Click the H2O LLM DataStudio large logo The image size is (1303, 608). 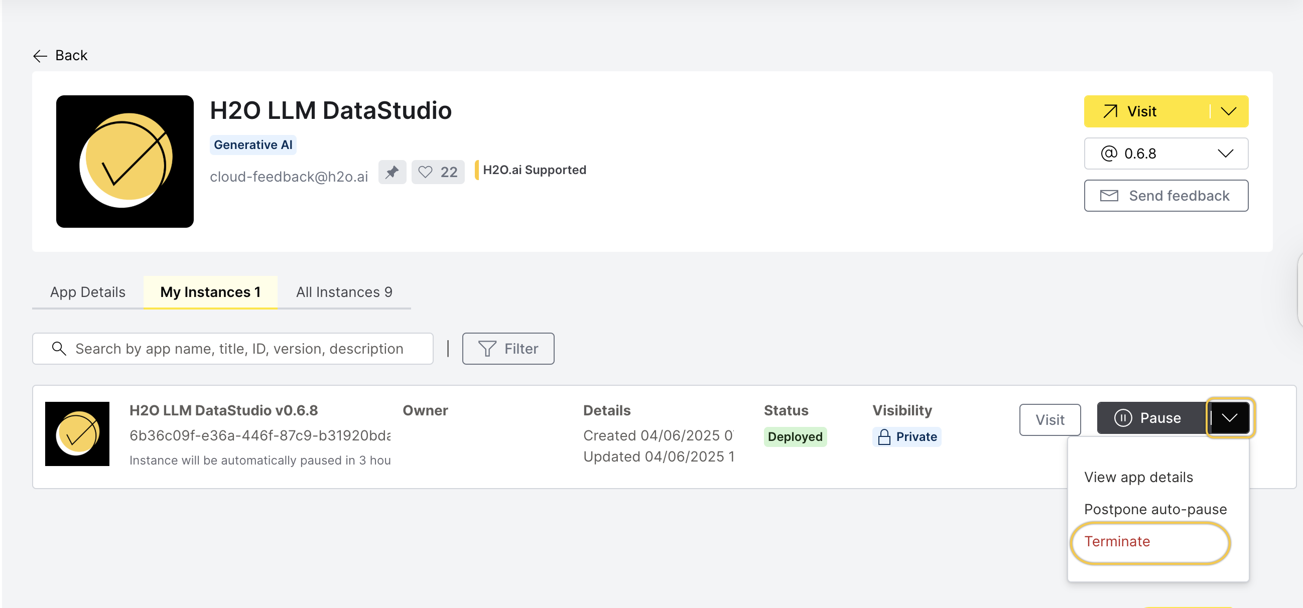click(x=124, y=161)
